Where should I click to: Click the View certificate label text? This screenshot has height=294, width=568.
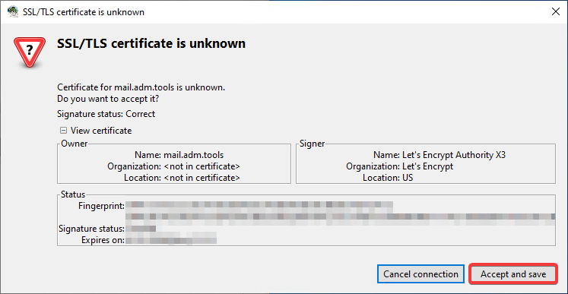click(x=101, y=131)
